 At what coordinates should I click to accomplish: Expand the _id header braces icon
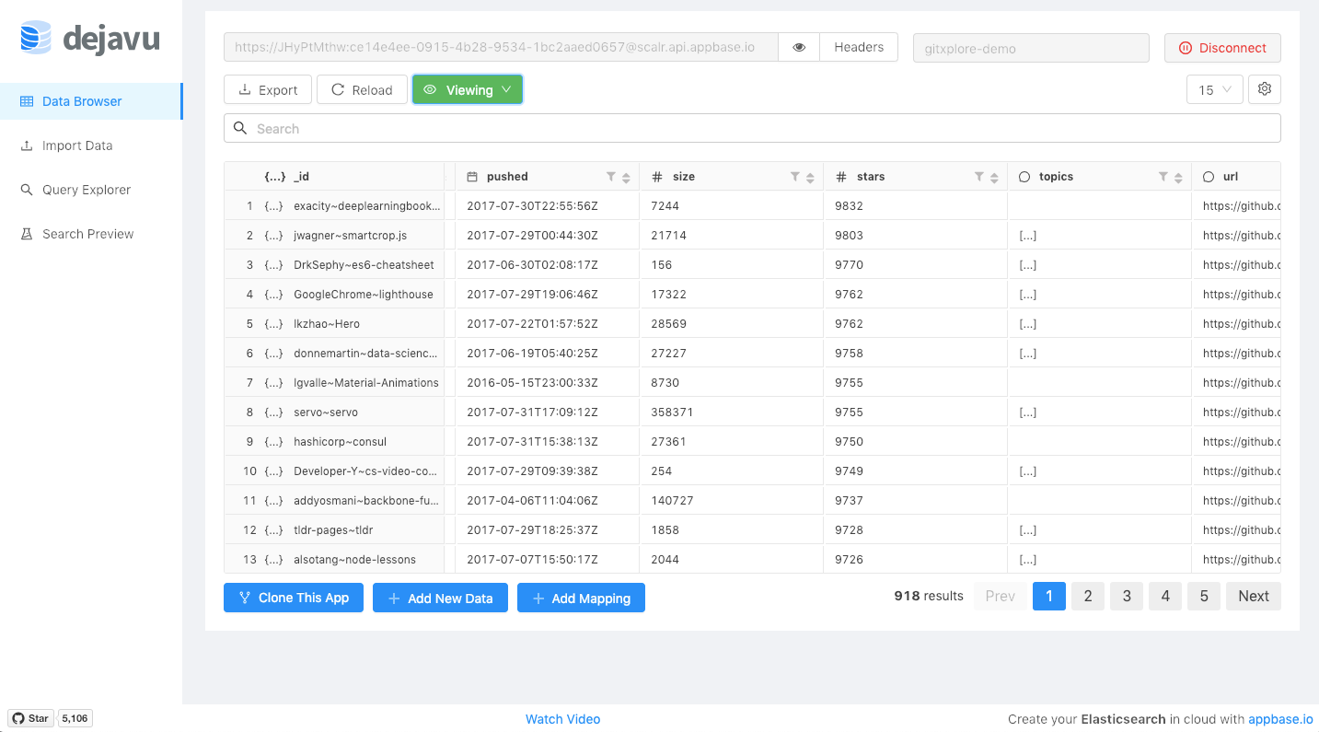click(x=274, y=177)
